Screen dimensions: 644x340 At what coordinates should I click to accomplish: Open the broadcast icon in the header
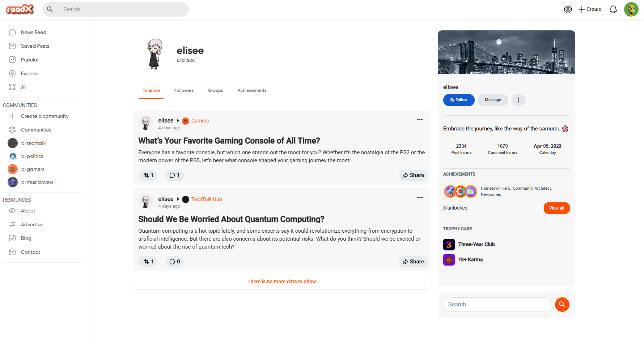point(568,9)
